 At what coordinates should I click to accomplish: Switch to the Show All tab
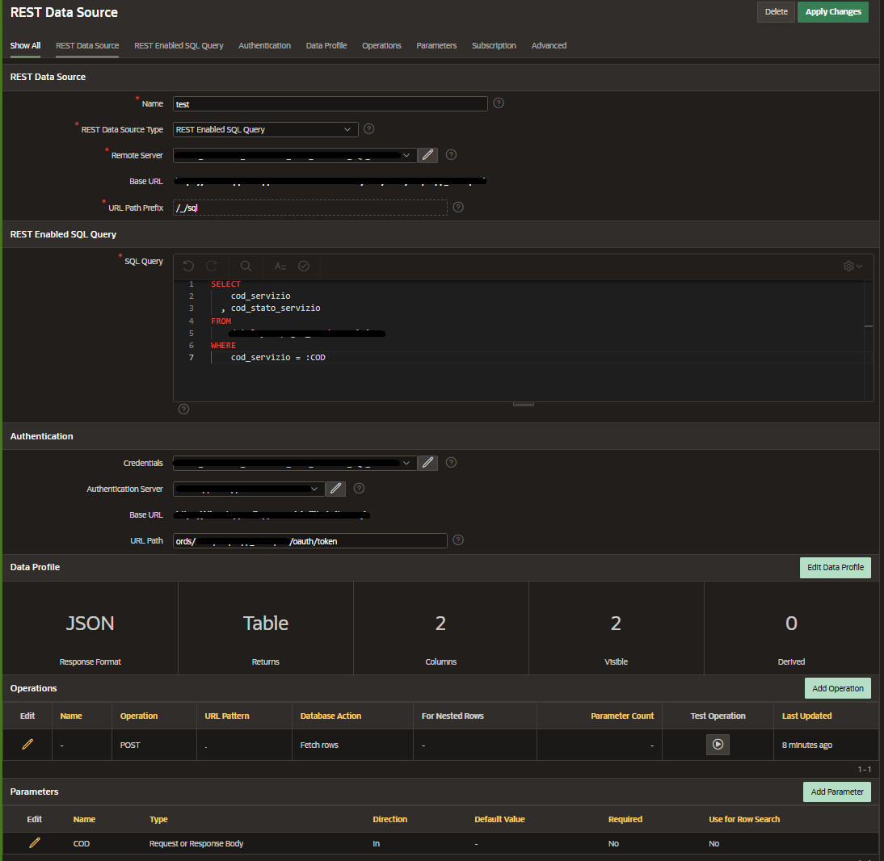(25, 46)
